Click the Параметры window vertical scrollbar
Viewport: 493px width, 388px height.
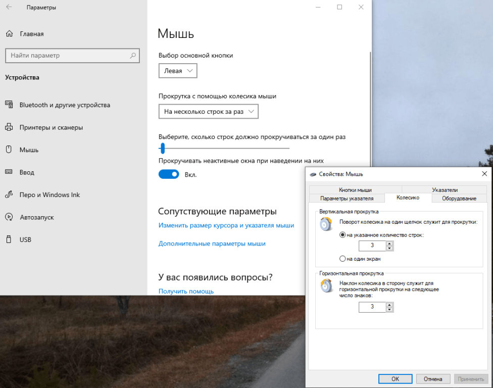tap(370, 110)
